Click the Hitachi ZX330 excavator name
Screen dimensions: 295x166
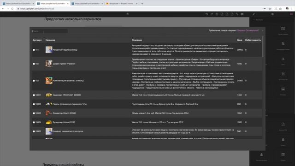pos(64,113)
